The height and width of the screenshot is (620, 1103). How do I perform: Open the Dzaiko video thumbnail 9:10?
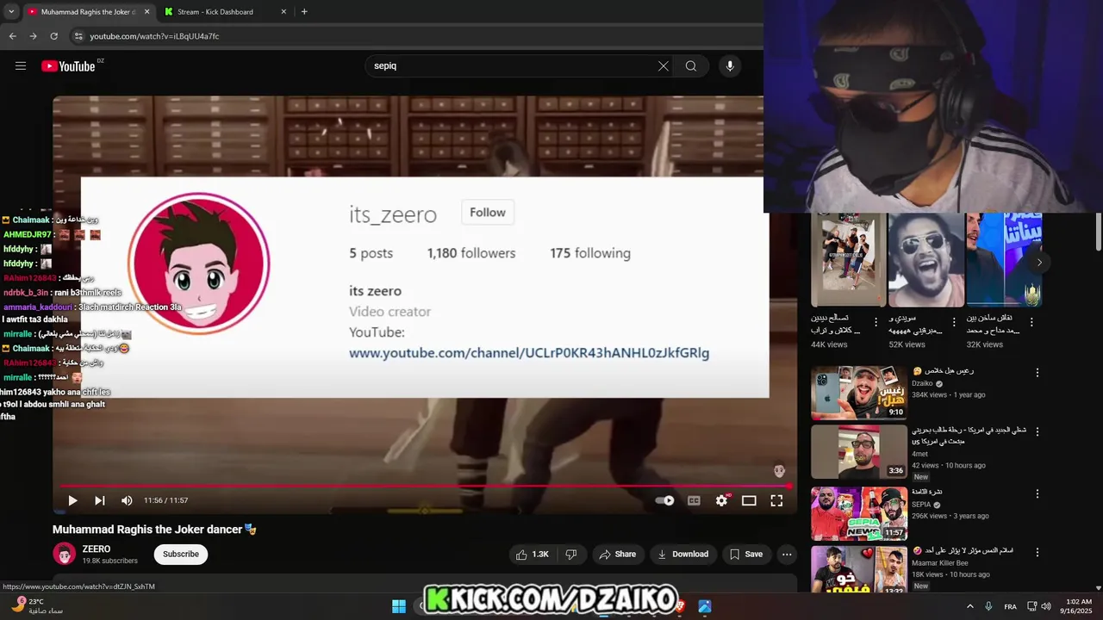tap(859, 393)
